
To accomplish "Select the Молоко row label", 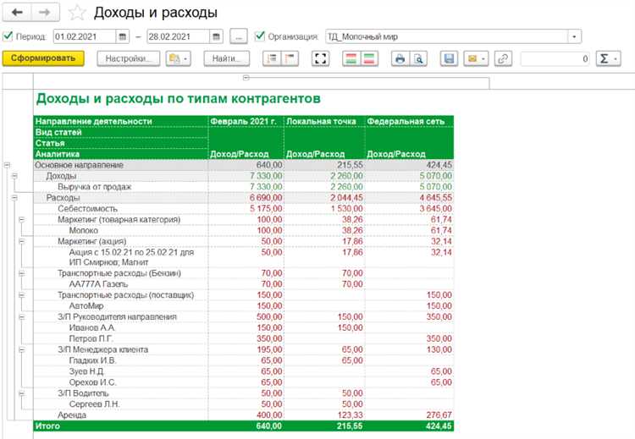I will 84,230.
